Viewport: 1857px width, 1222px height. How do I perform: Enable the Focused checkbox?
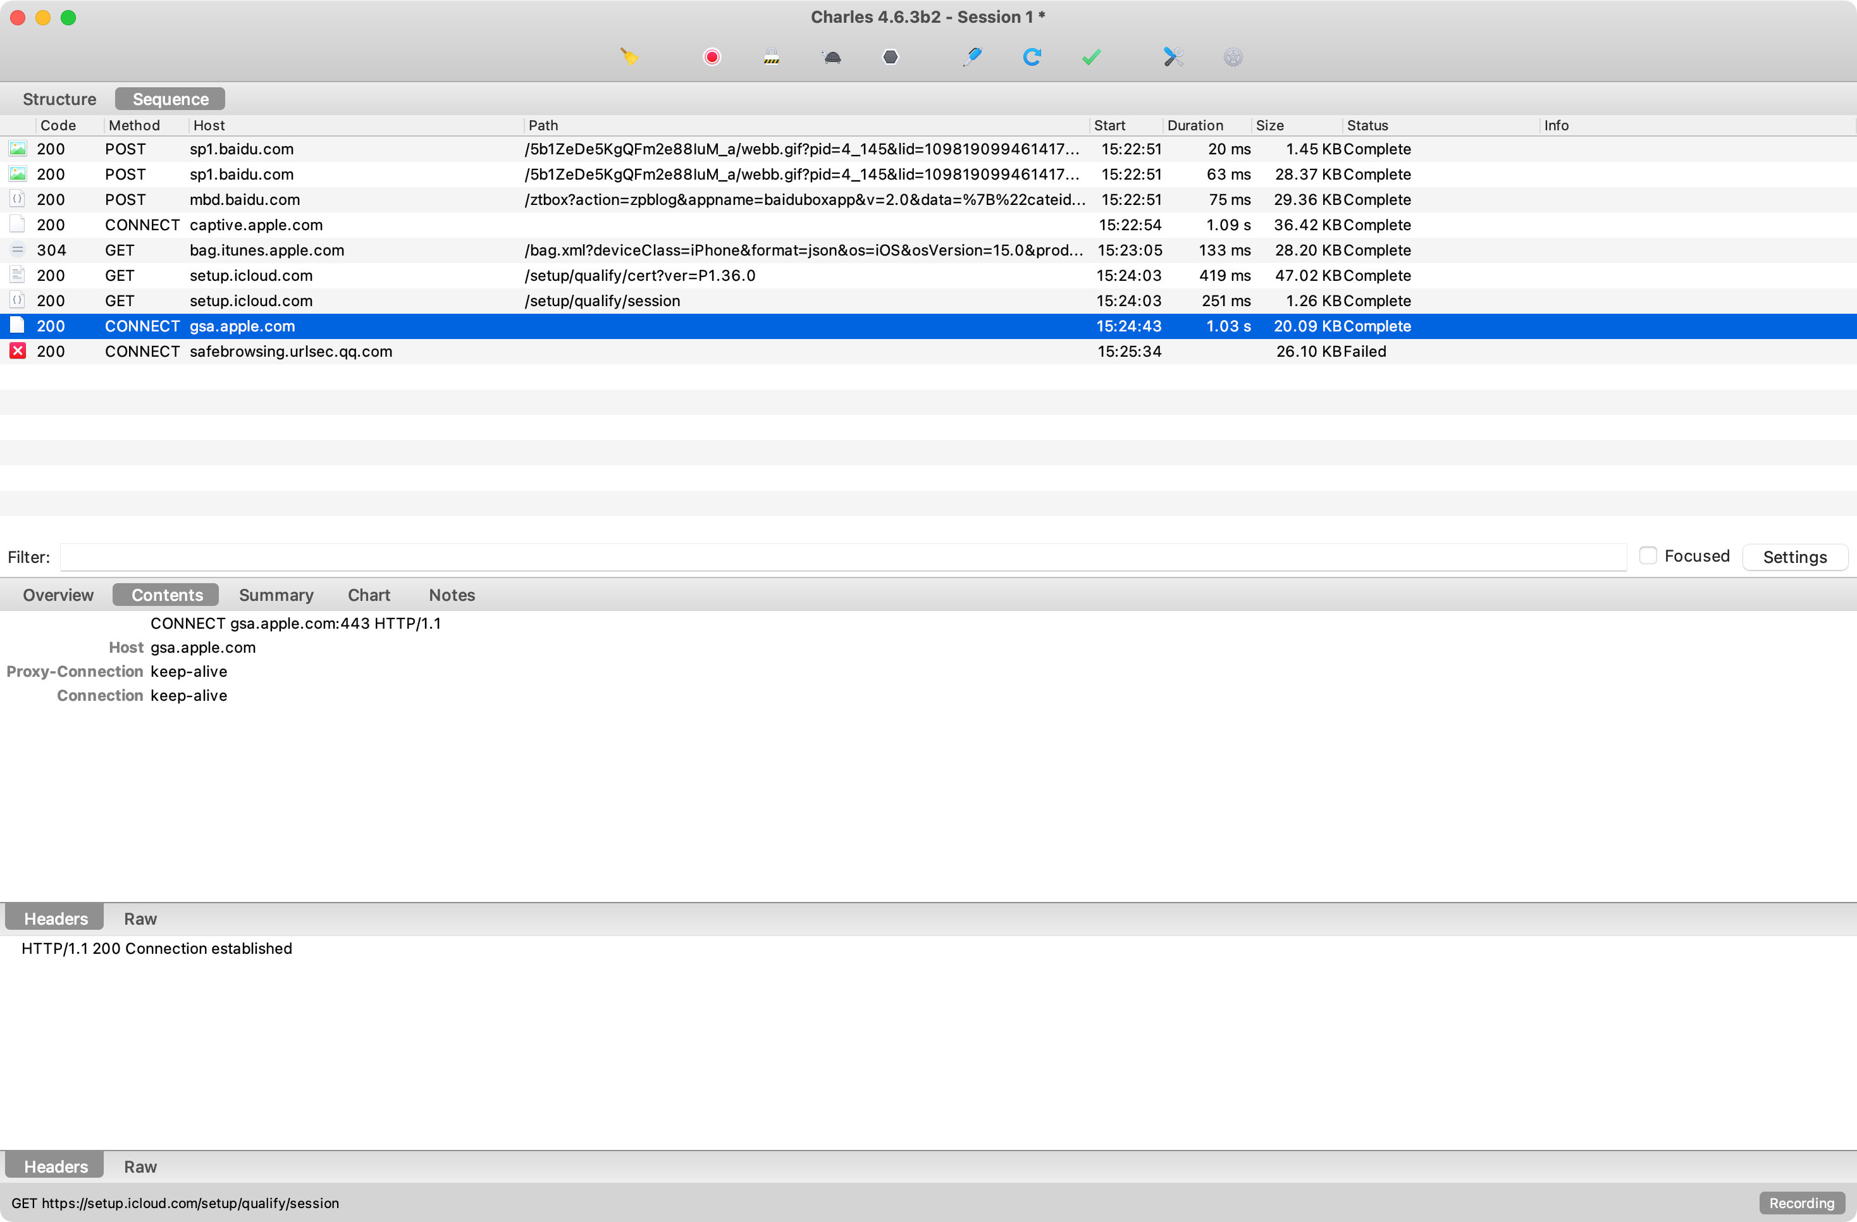click(1647, 555)
